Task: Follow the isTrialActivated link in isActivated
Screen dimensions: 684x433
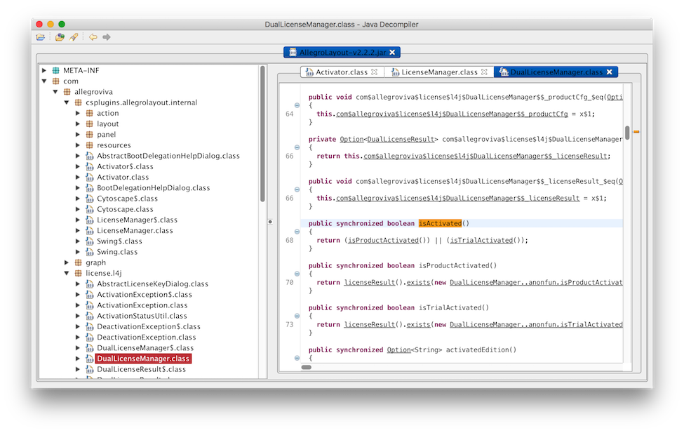Action: click(481, 240)
